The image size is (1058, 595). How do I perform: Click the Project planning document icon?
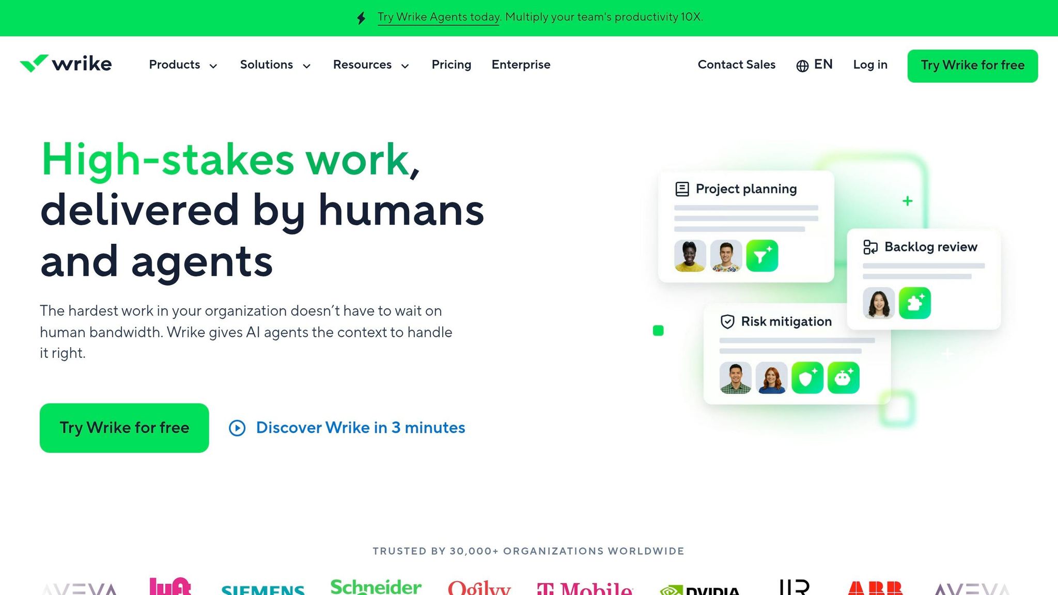[682, 189]
